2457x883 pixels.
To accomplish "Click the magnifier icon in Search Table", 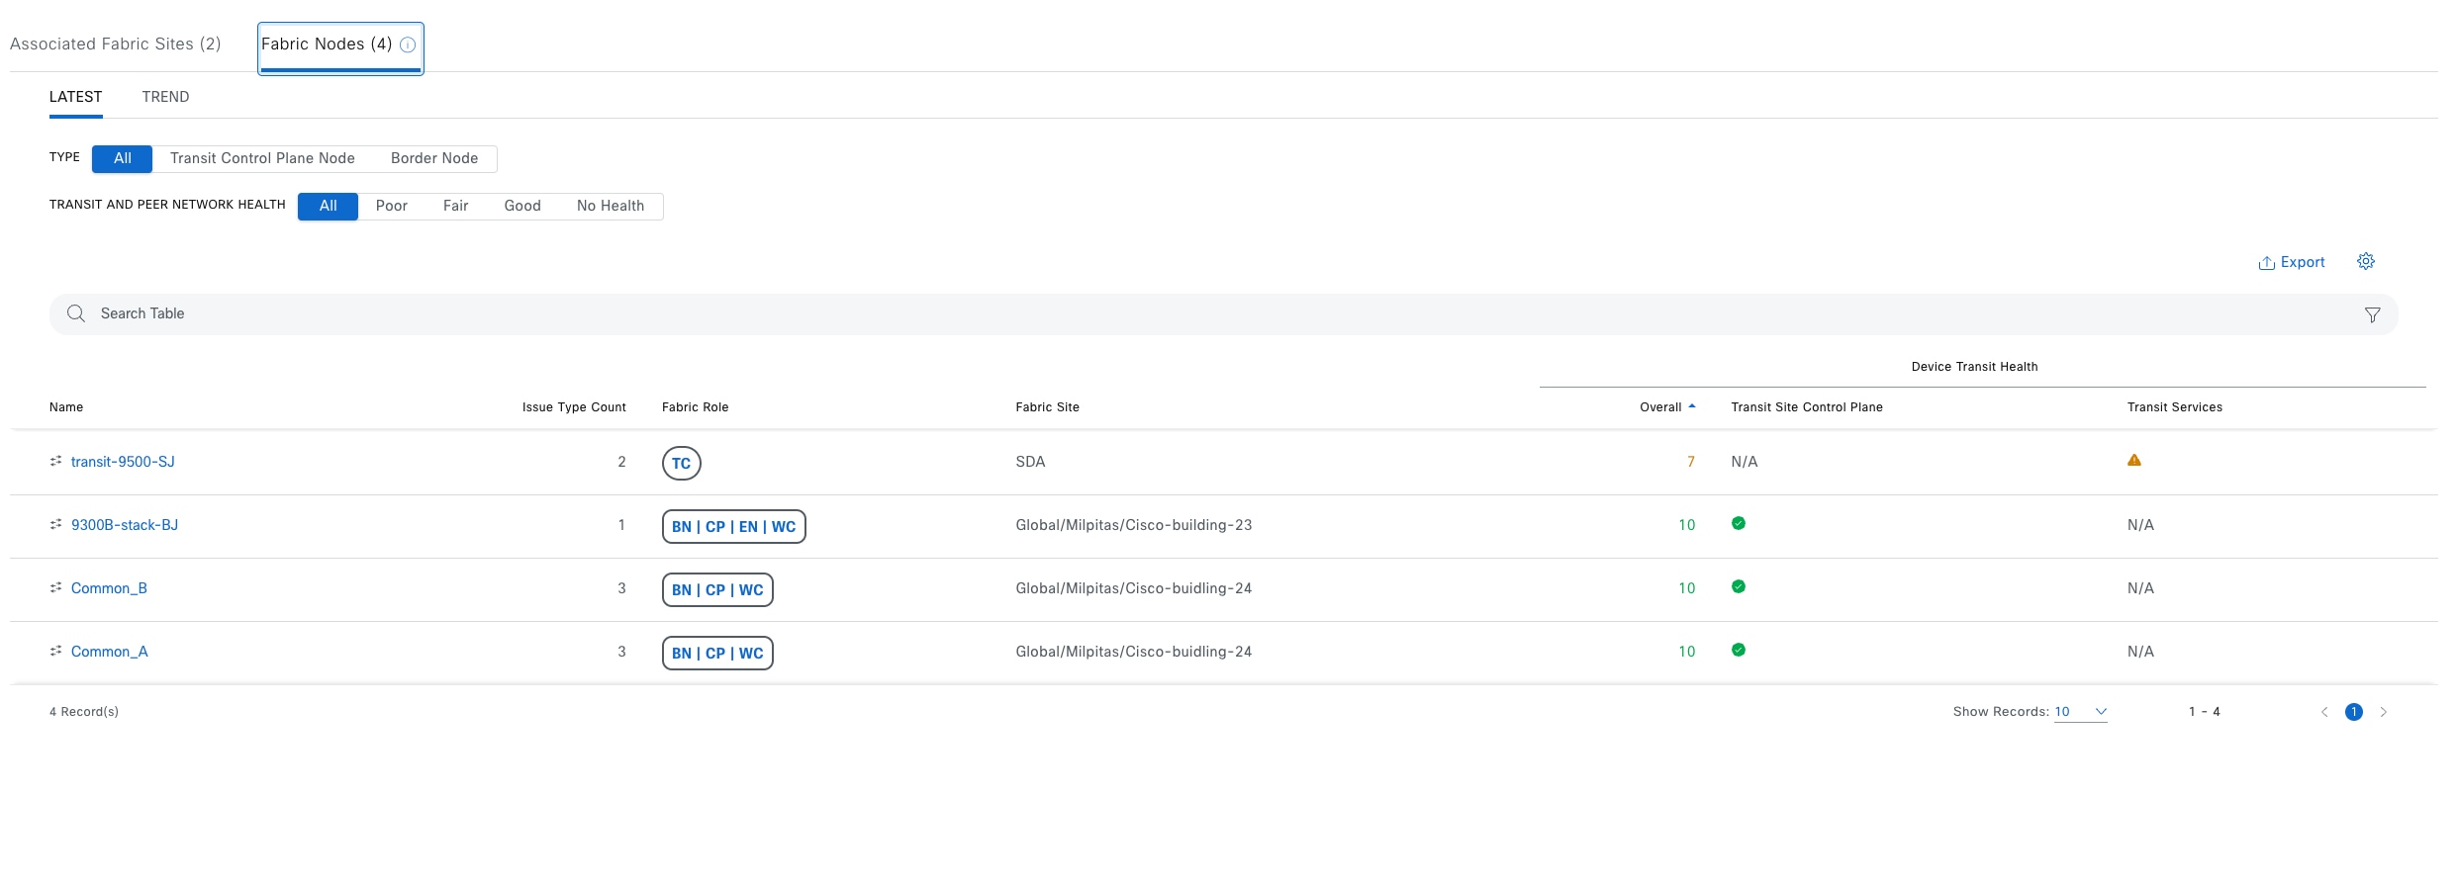I will point(76,313).
